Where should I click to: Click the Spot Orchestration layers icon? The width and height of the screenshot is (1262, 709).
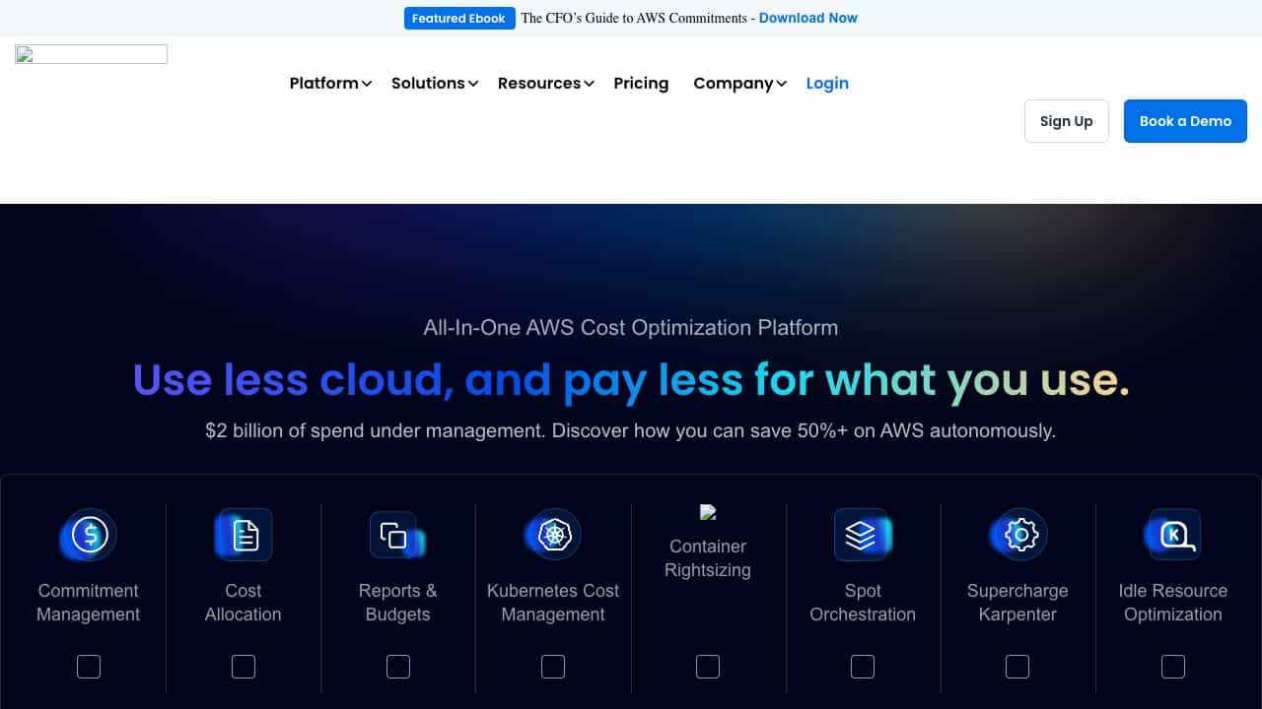point(863,535)
